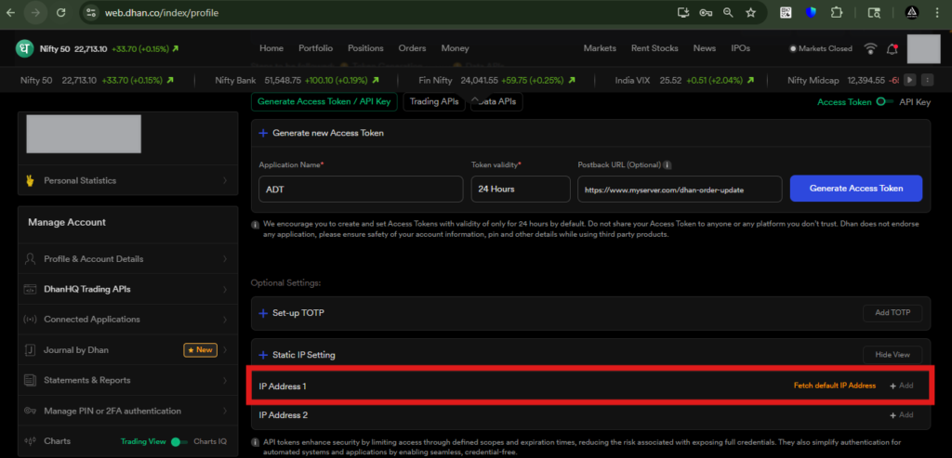Click the Dhan logo in header
This screenshot has width=952, height=458.
[24, 48]
